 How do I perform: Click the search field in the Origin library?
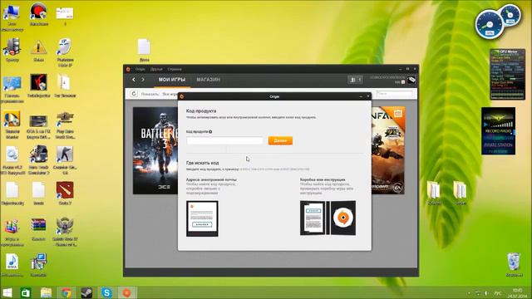click(395, 93)
